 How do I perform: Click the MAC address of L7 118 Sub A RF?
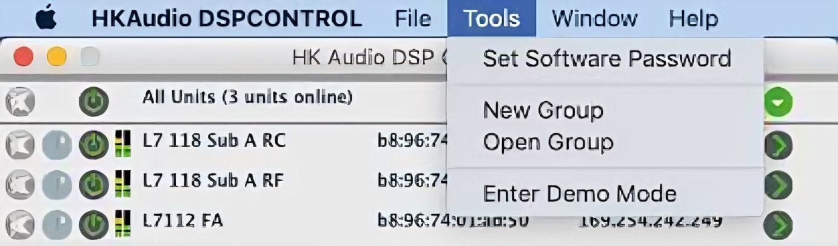click(412, 180)
